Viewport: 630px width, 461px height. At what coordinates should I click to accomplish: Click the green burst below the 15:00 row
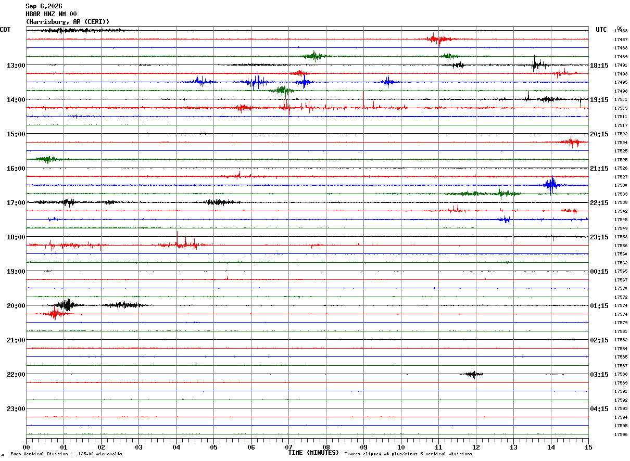pyautogui.click(x=48, y=159)
